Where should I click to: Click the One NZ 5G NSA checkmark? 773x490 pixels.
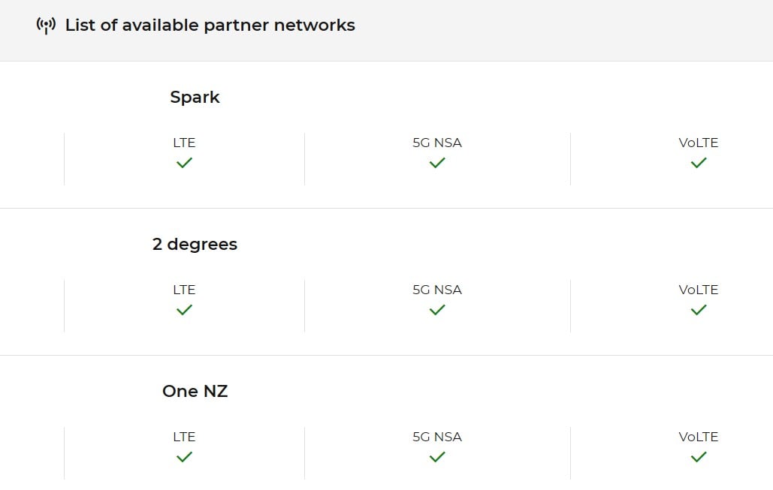[x=437, y=456]
